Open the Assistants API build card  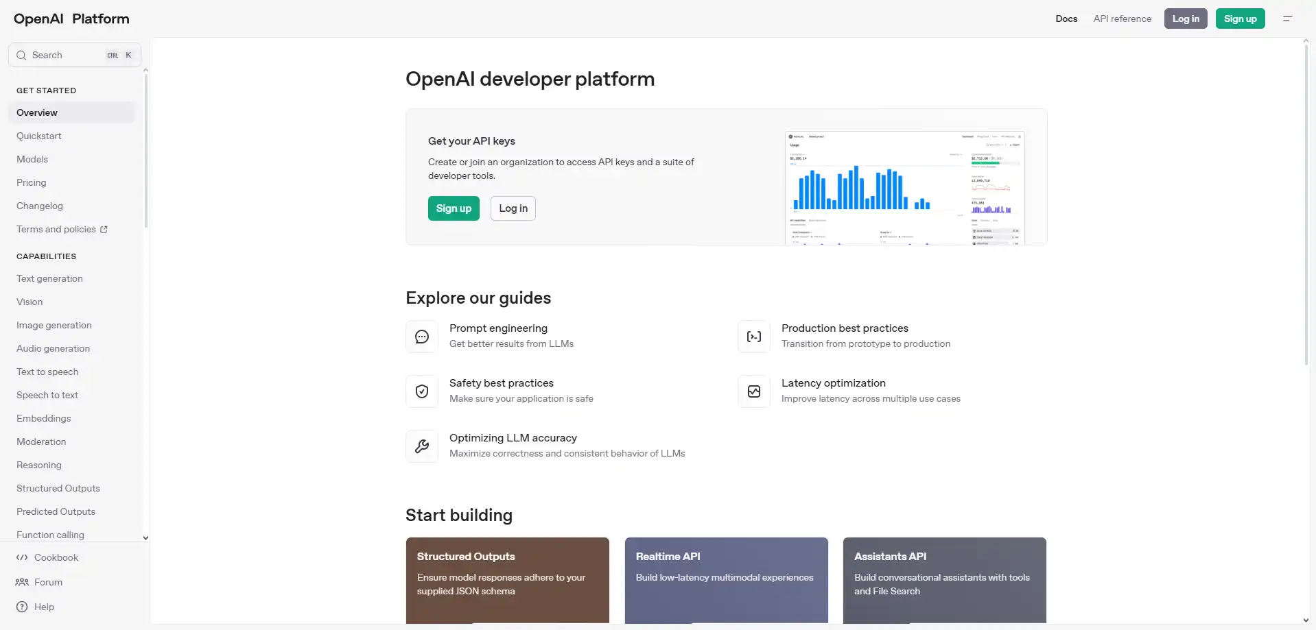pyautogui.click(x=944, y=580)
